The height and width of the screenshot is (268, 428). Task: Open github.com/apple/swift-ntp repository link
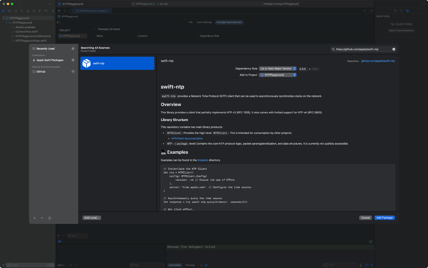click(378, 61)
